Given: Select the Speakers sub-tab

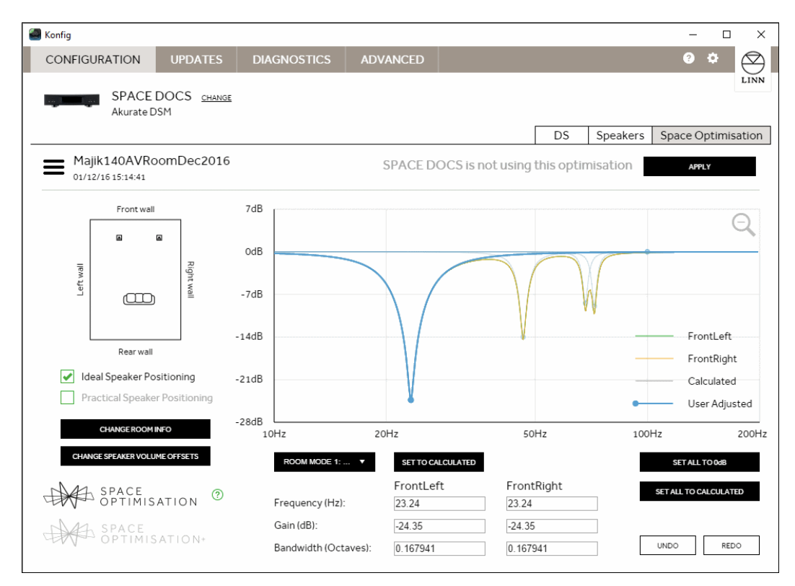Looking at the screenshot, I should pyautogui.click(x=620, y=136).
